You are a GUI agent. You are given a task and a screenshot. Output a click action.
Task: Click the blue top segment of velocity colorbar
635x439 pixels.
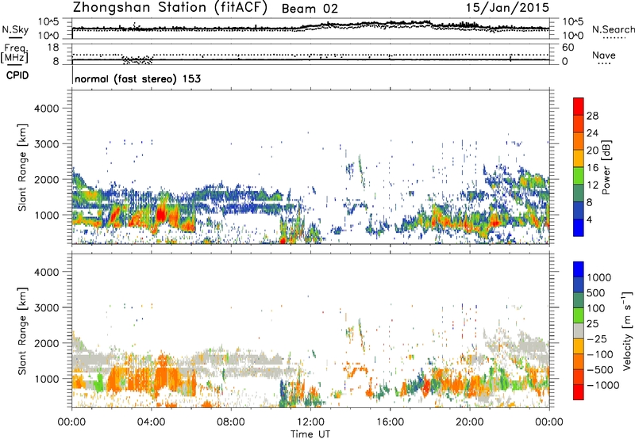point(579,269)
